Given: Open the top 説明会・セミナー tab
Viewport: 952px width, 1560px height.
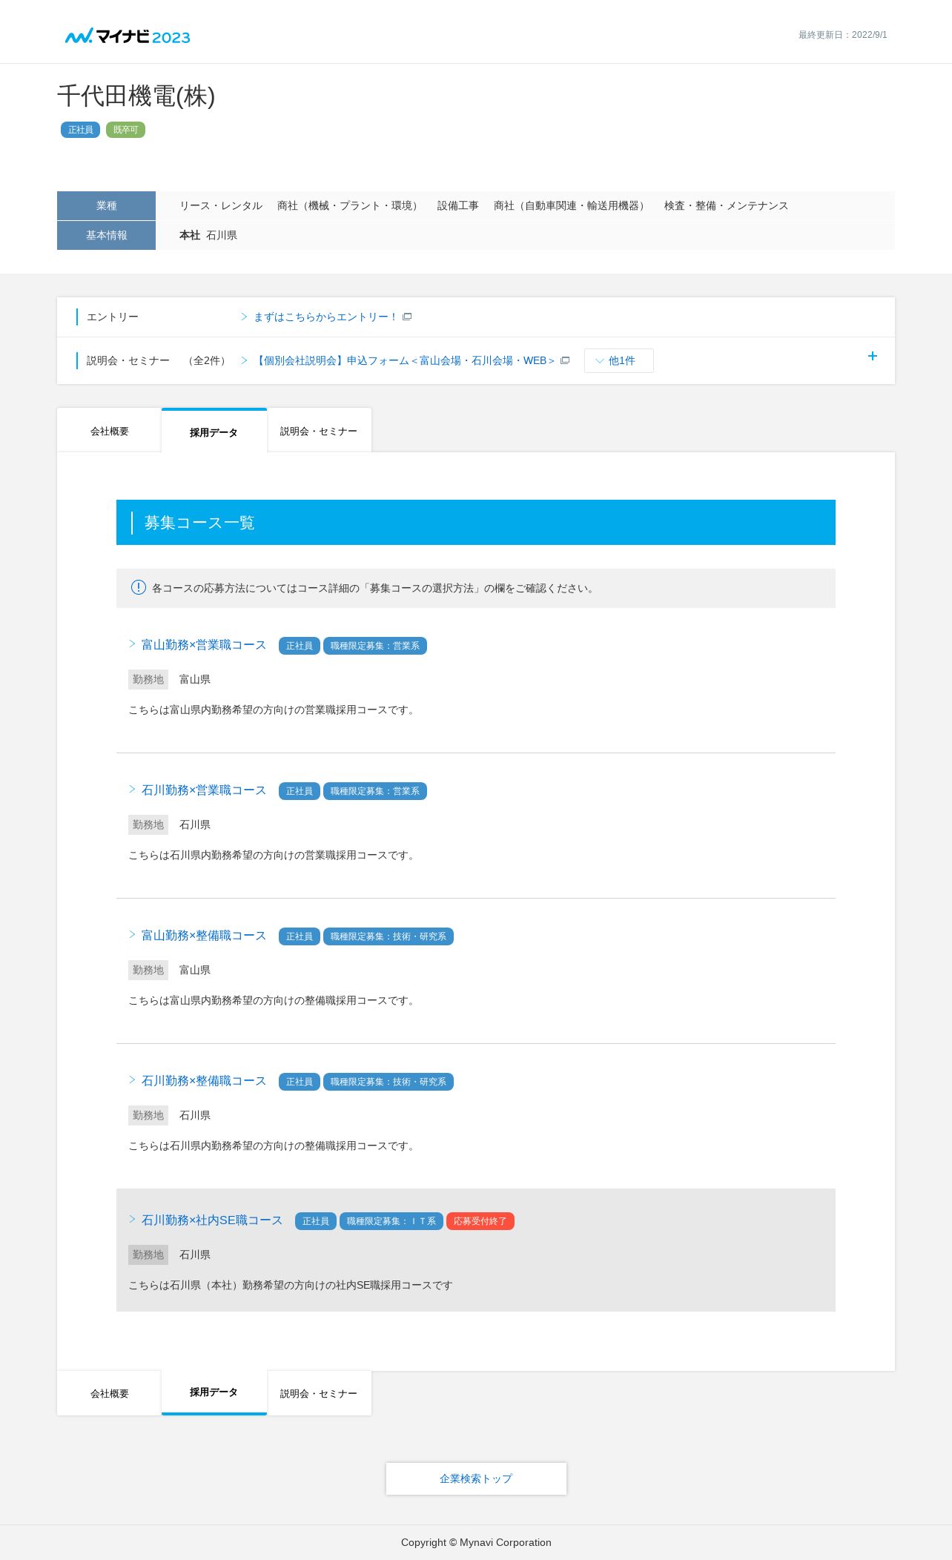Looking at the screenshot, I should (319, 431).
